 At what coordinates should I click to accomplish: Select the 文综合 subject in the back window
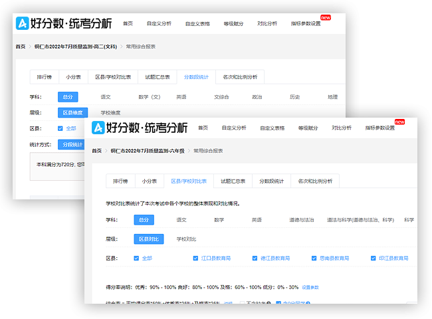(221, 96)
